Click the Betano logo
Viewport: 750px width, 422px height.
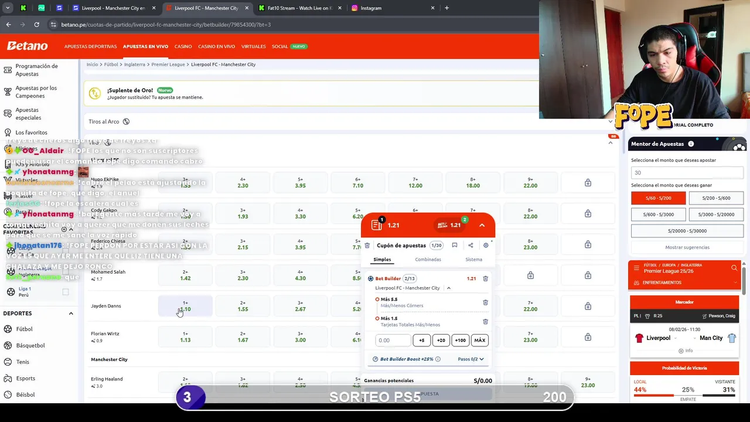[x=28, y=46]
